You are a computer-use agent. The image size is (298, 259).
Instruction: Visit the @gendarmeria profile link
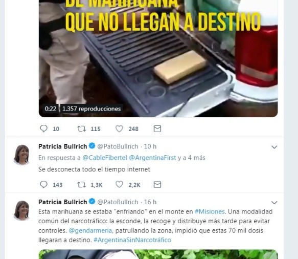coord(90,230)
